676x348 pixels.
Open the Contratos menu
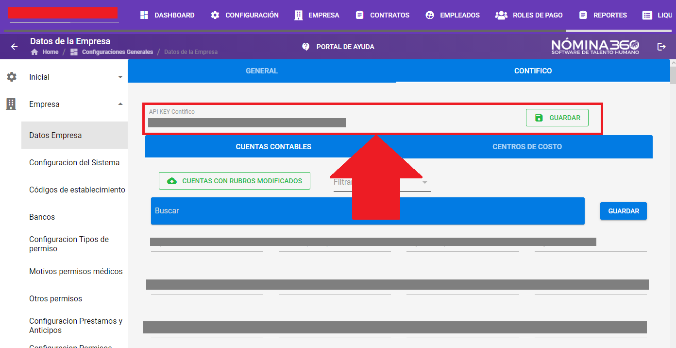click(382, 15)
